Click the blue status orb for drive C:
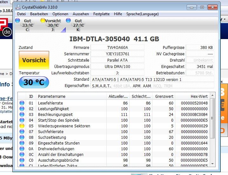Screen dimensions: 228x175 17,20
